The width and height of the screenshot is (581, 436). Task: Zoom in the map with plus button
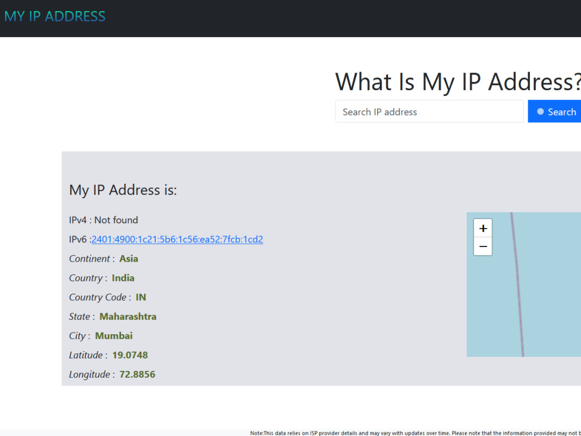pyautogui.click(x=483, y=228)
